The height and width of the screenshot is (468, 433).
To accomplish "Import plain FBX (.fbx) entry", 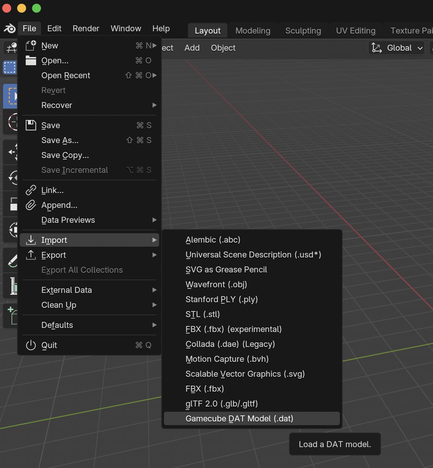I will pos(252,389).
